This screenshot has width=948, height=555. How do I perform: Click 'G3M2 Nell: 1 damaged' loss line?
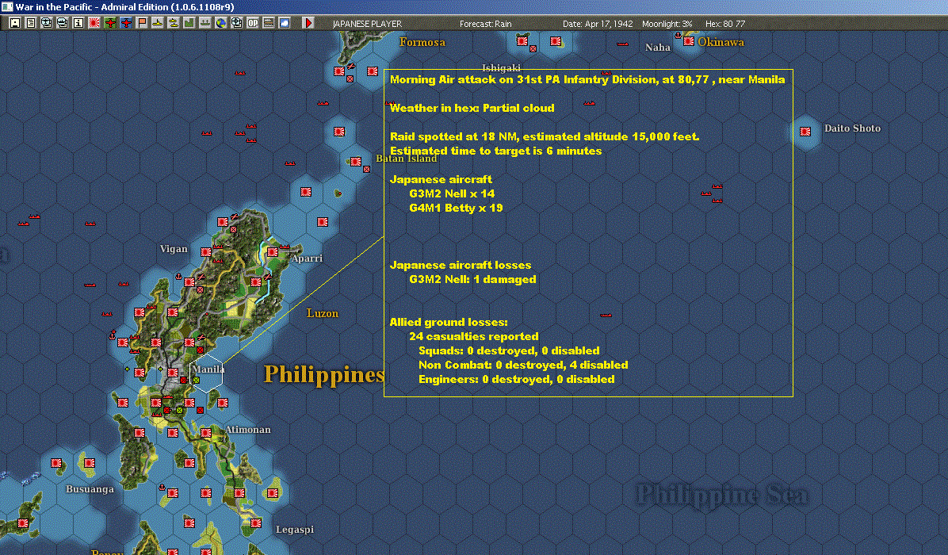coord(472,279)
